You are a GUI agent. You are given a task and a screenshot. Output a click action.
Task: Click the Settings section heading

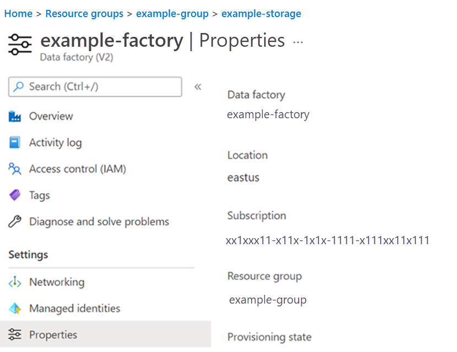click(28, 255)
